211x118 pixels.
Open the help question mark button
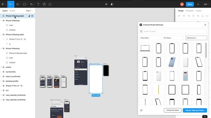(205, 117)
